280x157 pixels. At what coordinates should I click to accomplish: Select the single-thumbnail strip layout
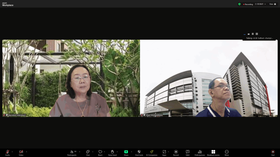pyautogui.click(x=249, y=34)
